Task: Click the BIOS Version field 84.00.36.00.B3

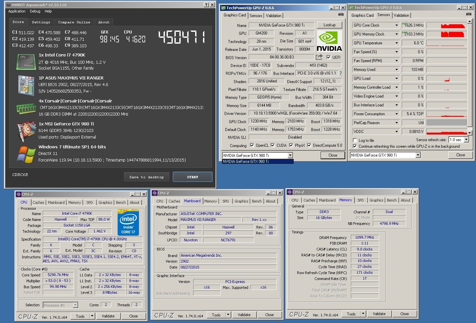Action: [282, 57]
